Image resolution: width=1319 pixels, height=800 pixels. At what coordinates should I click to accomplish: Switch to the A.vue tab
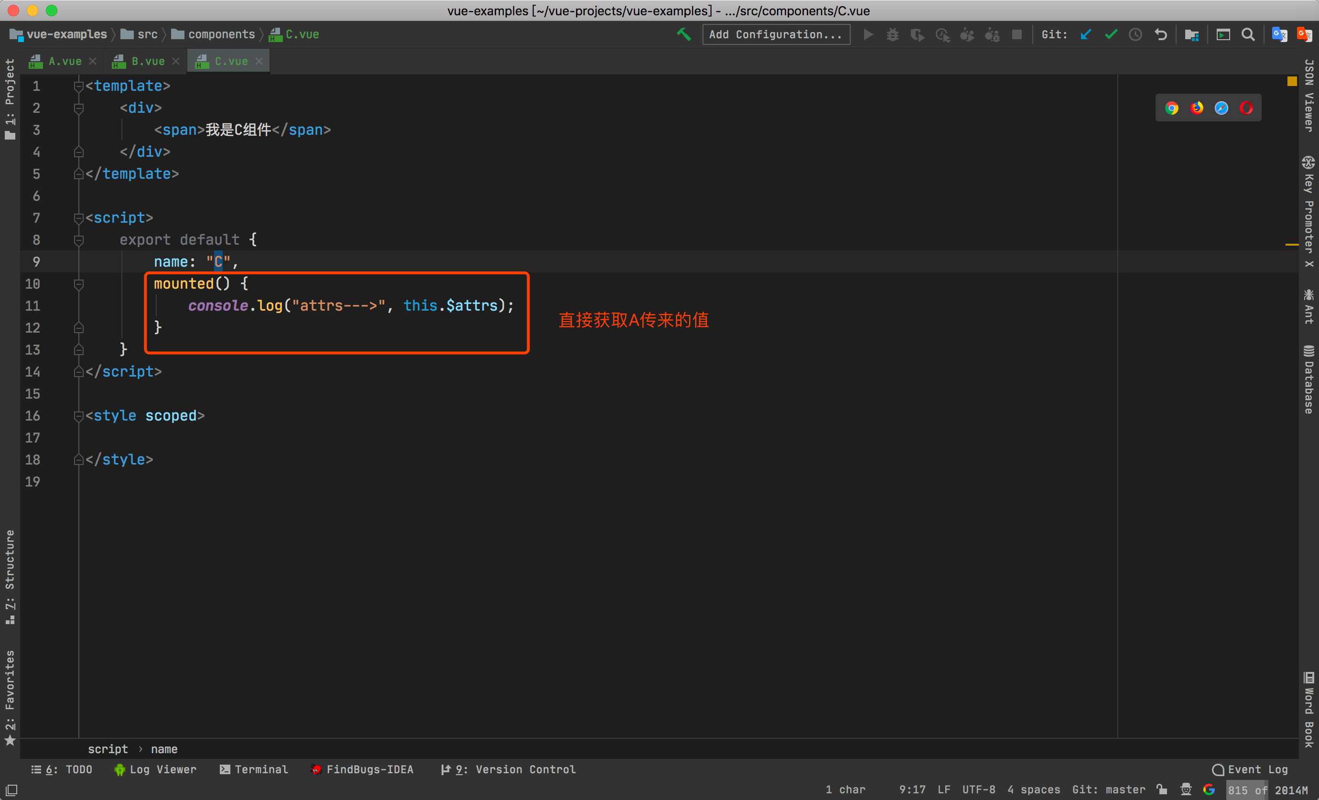(64, 62)
